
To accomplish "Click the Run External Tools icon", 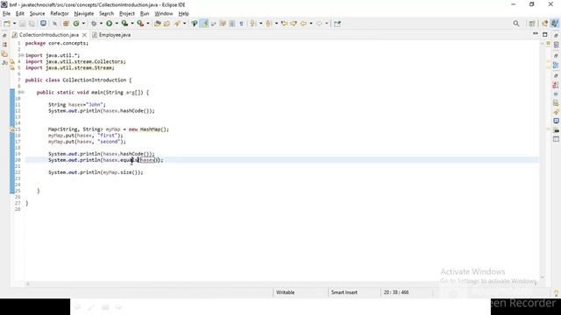I will (140, 24).
